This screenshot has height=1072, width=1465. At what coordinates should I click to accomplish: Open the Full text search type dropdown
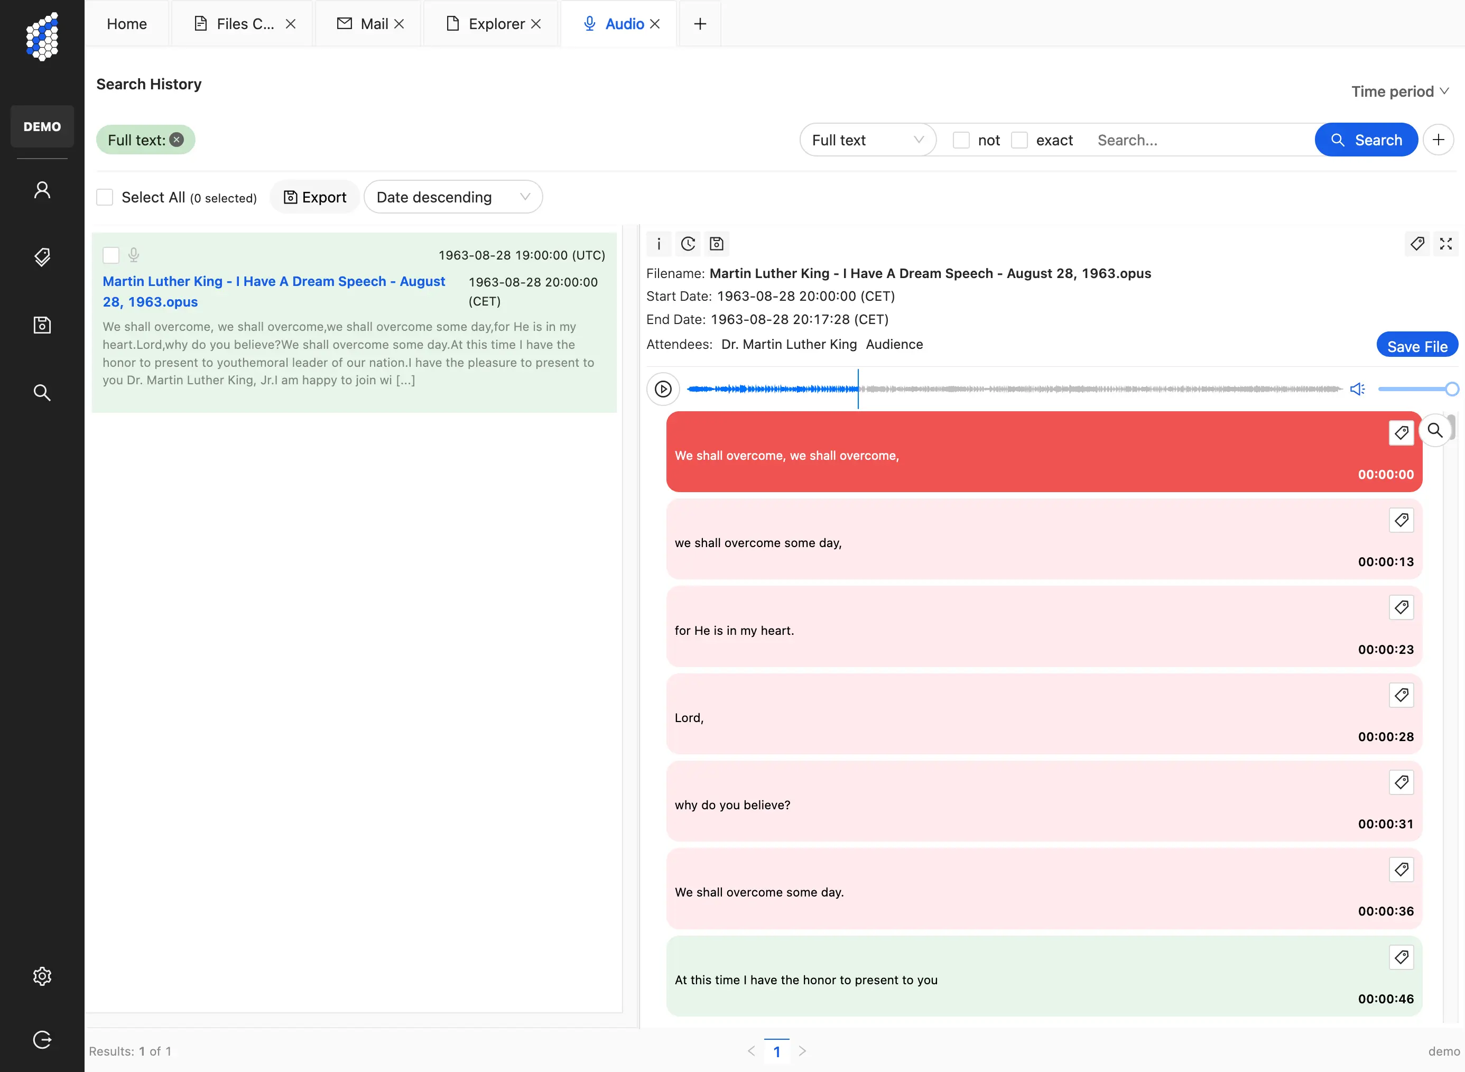click(867, 140)
